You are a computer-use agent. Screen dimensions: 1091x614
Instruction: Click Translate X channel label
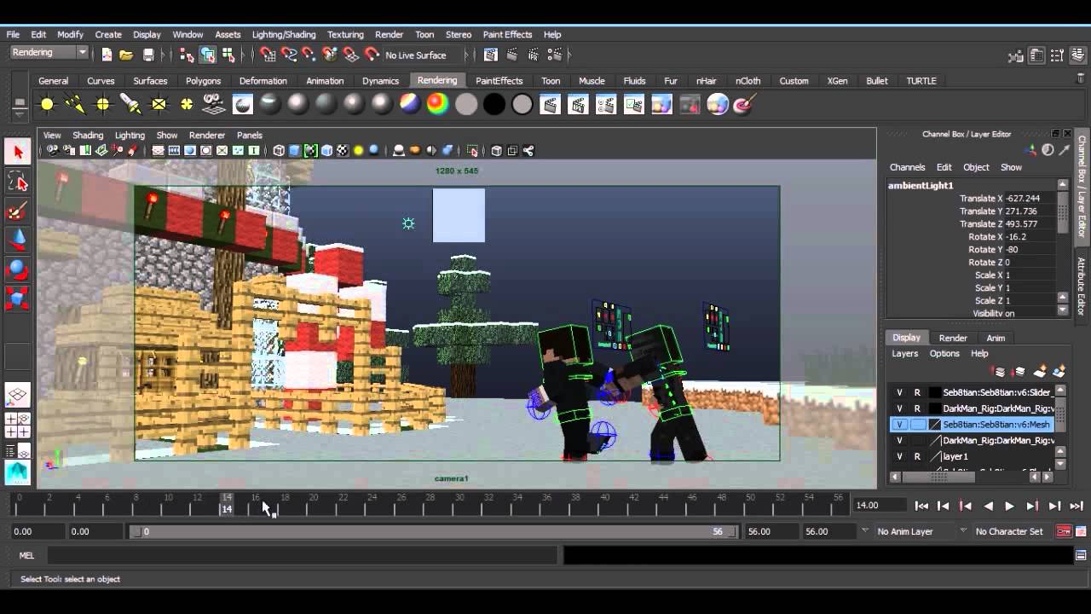pos(981,198)
